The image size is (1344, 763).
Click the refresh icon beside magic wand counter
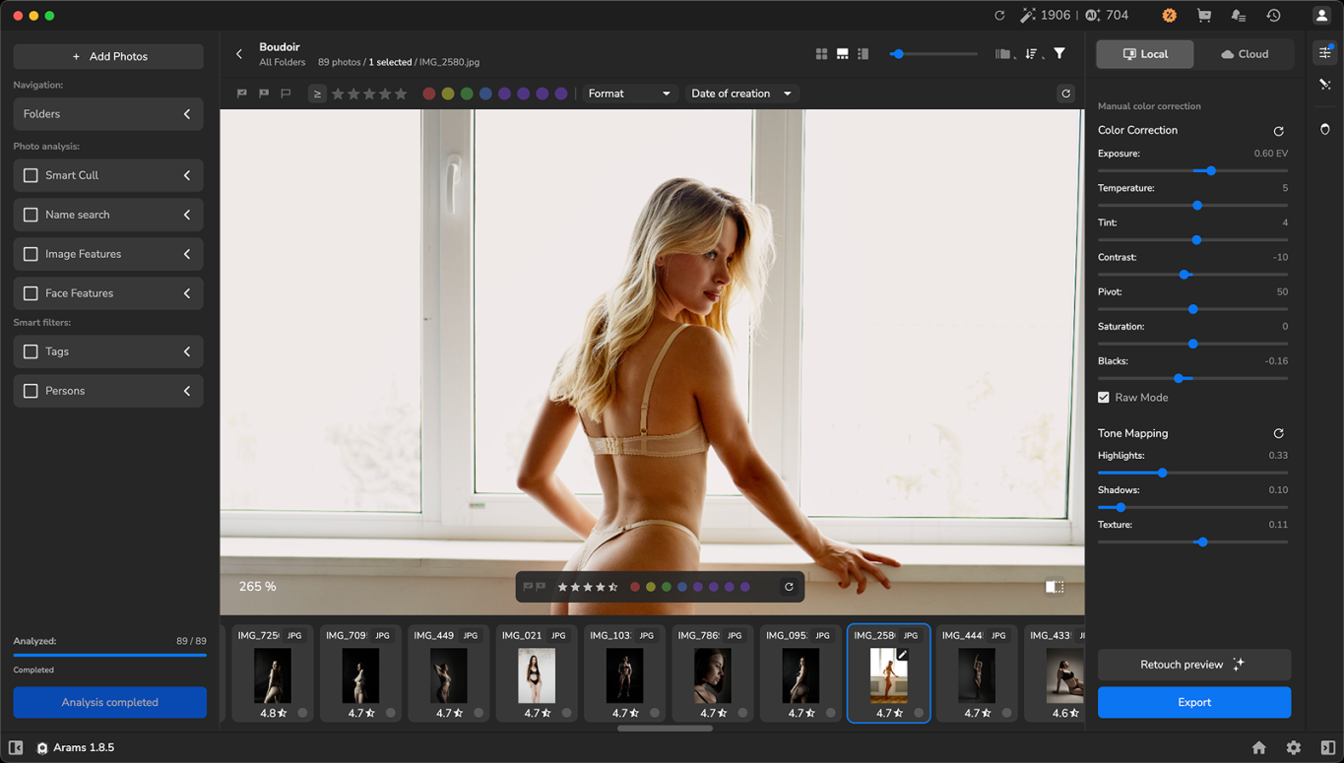click(x=999, y=16)
